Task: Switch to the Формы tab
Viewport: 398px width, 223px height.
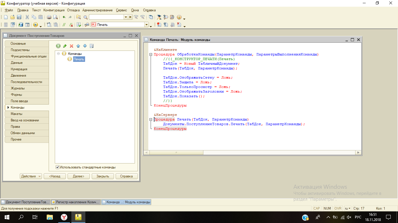Action: [x=27, y=95]
